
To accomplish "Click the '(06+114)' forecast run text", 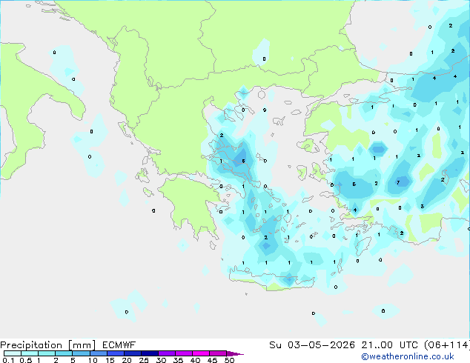I will (x=447, y=345).
